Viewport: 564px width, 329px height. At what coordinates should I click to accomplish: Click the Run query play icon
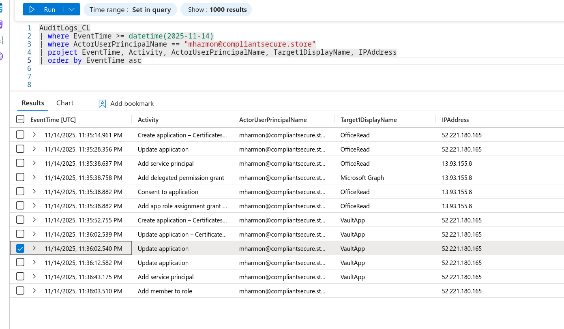click(32, 9)
